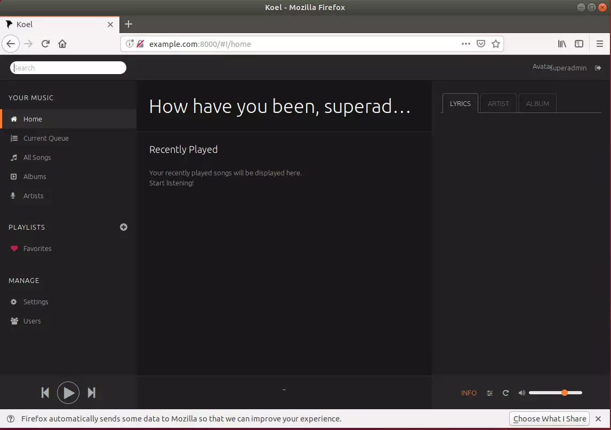Screen dimensions: 611x430
Task: Click the microphone icon for Artists
Action: (x=13, y=196)
